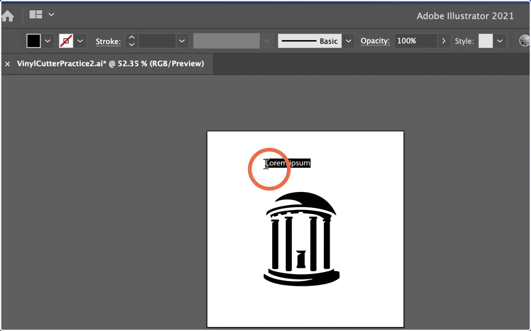Close the VinylCutterPractice2.ai tab
Image resolution: width=531 pixels, height=331 pixels.
[7, 64]
